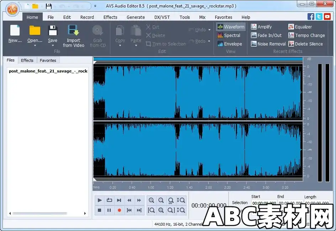Run the Delete Silence effect

click(x=306, y=44)
